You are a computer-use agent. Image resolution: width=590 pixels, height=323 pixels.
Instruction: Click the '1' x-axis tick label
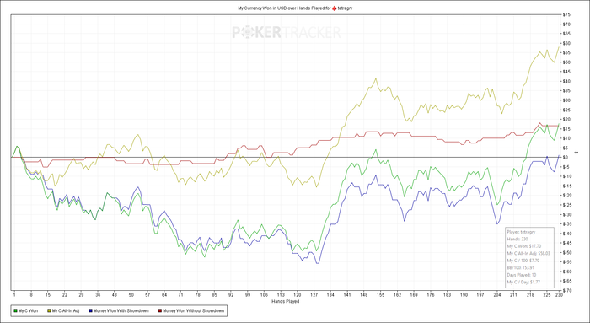tap(14, 295)
